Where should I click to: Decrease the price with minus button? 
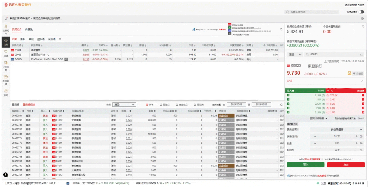click(x=315, y=136)
